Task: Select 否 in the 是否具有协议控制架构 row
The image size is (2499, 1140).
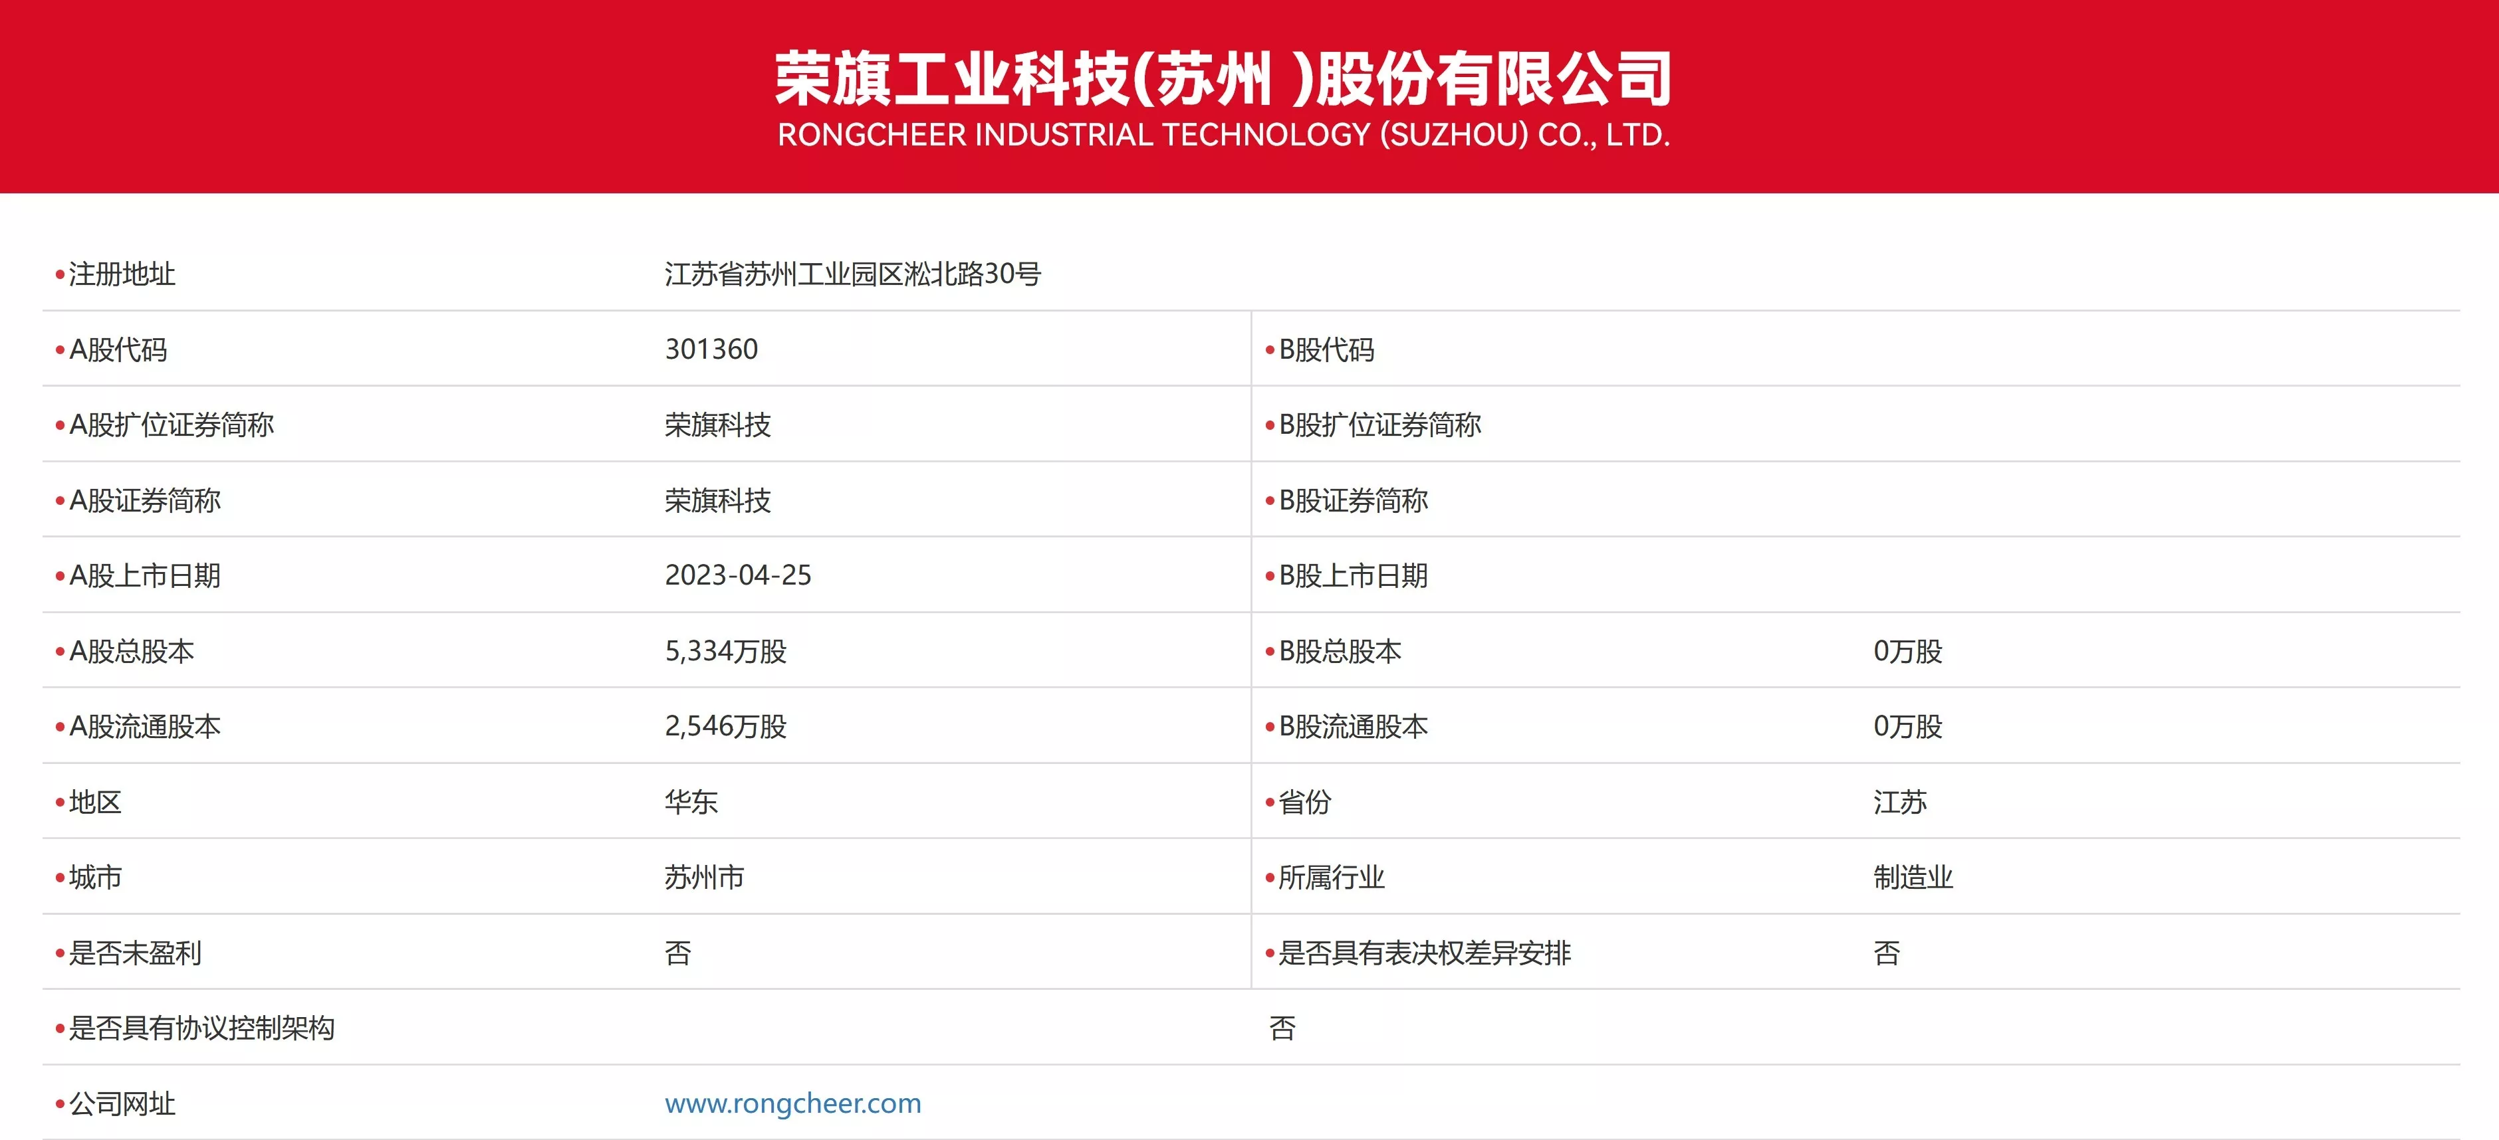Action: [1282, 1028]
